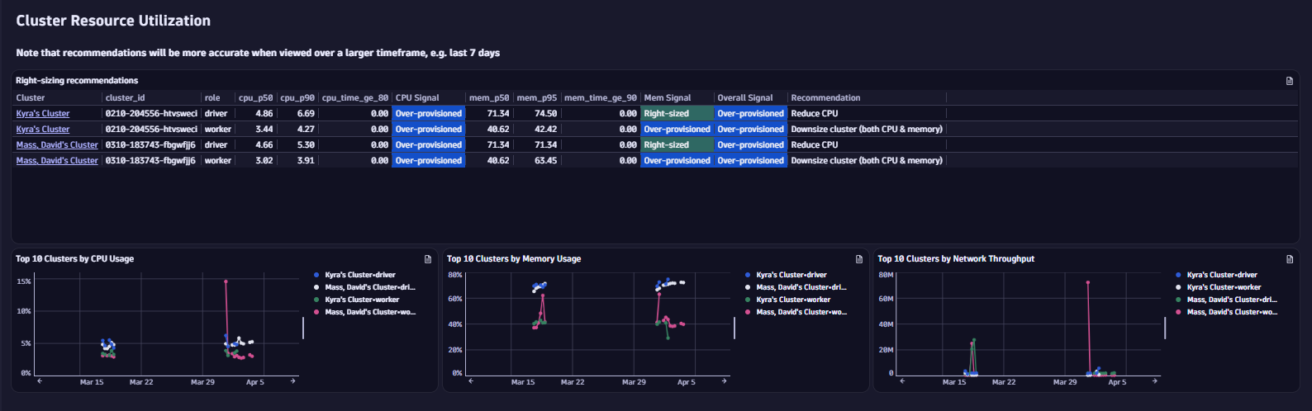The width and height of the screenshot is (1312, 411).
Task: Sort table by cpu_p50 column header
Action: pos(255,97)
